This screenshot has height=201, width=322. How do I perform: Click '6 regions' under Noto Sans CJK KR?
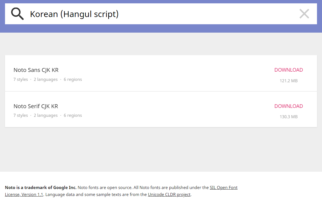(x=73, y=79)
